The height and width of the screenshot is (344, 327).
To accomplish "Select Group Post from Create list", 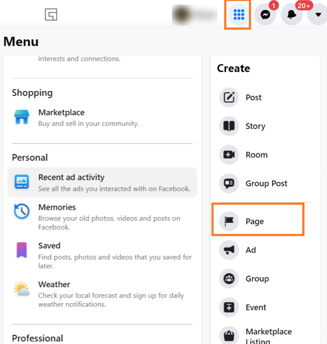I will [266, 183].
